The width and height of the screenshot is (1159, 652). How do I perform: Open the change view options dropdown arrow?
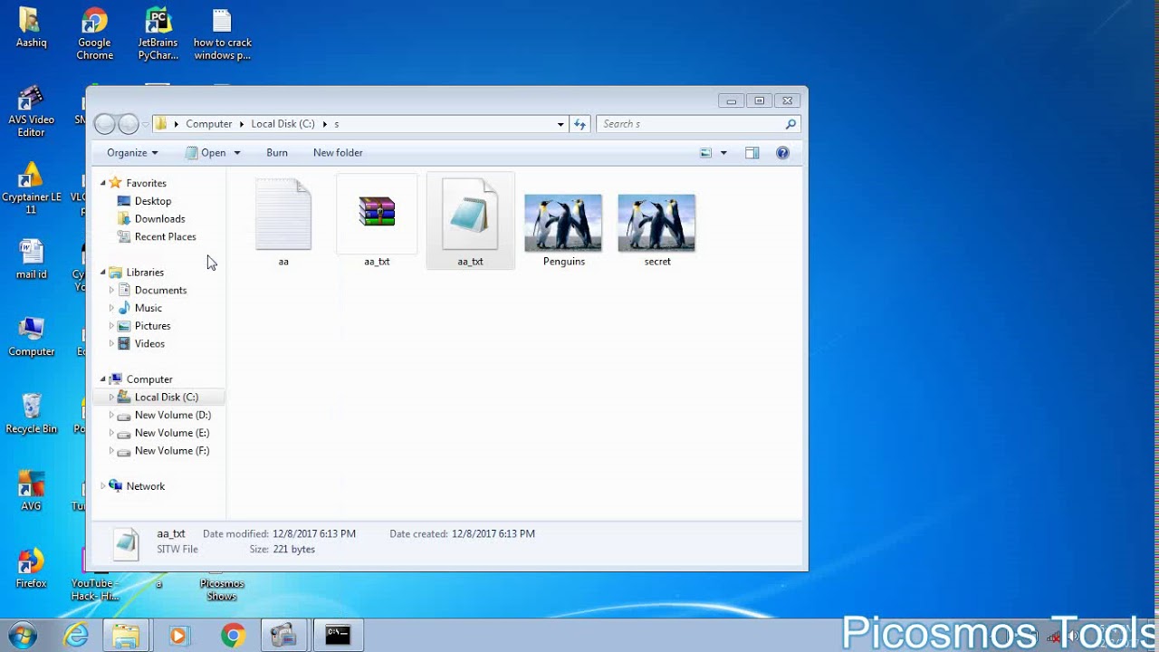click(723, 153)
